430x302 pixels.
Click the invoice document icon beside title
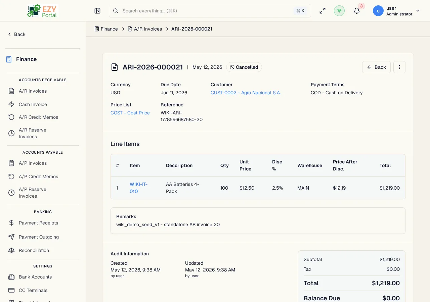pos(115,67)
